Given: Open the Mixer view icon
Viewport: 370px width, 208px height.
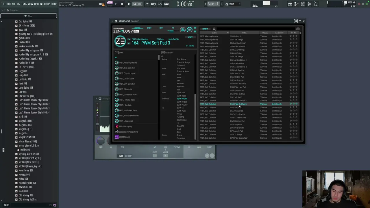Looking at the screenshot, I should pyautogui.click(x=309, y=4).
